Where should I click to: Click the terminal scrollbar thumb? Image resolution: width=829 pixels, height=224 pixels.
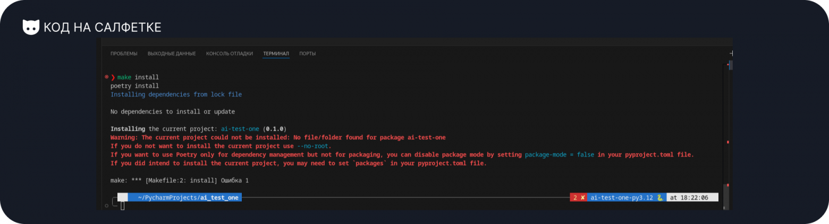(x=730, y=66)
